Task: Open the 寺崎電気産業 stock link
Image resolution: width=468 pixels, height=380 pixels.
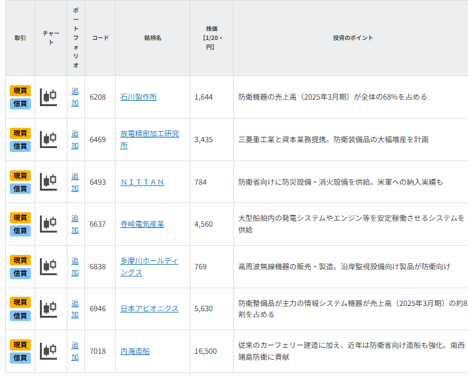Action: coord(142,224)
